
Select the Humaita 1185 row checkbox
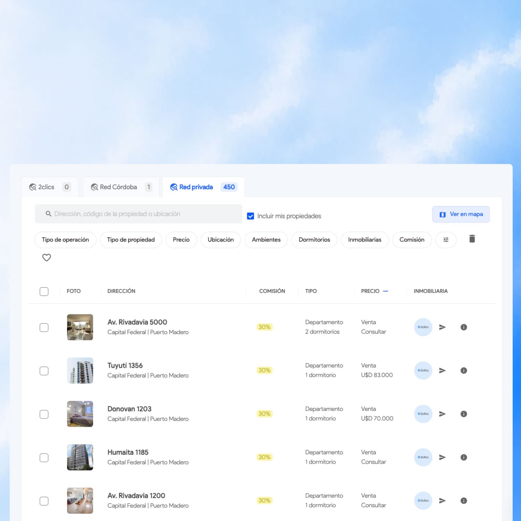click(x=44, y=458)
